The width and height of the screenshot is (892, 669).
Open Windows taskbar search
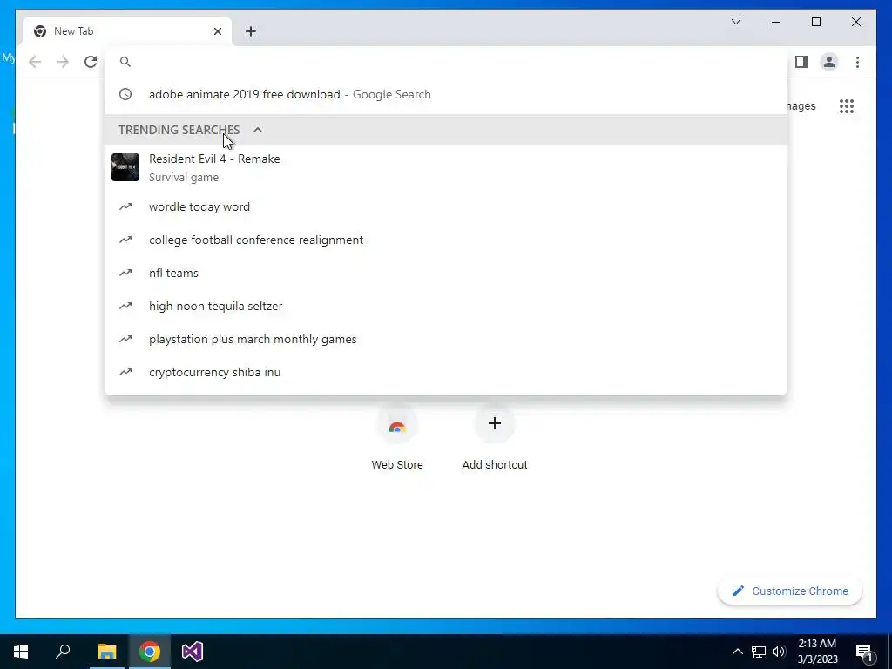tap(63, 652)
